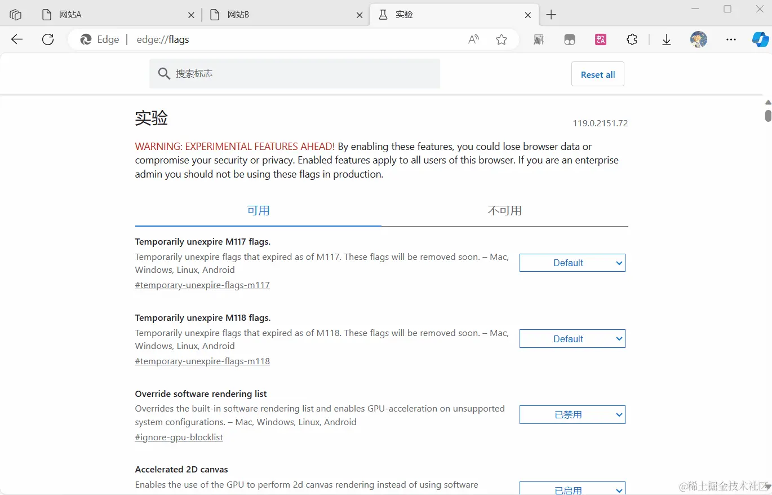Click the temporary-unexpire-flags-m118 link
The image size is (772, 495).
202,361
